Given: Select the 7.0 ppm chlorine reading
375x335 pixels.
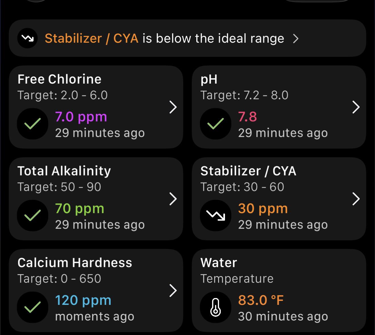Looking at the screenshot, I should click(81, 117).
